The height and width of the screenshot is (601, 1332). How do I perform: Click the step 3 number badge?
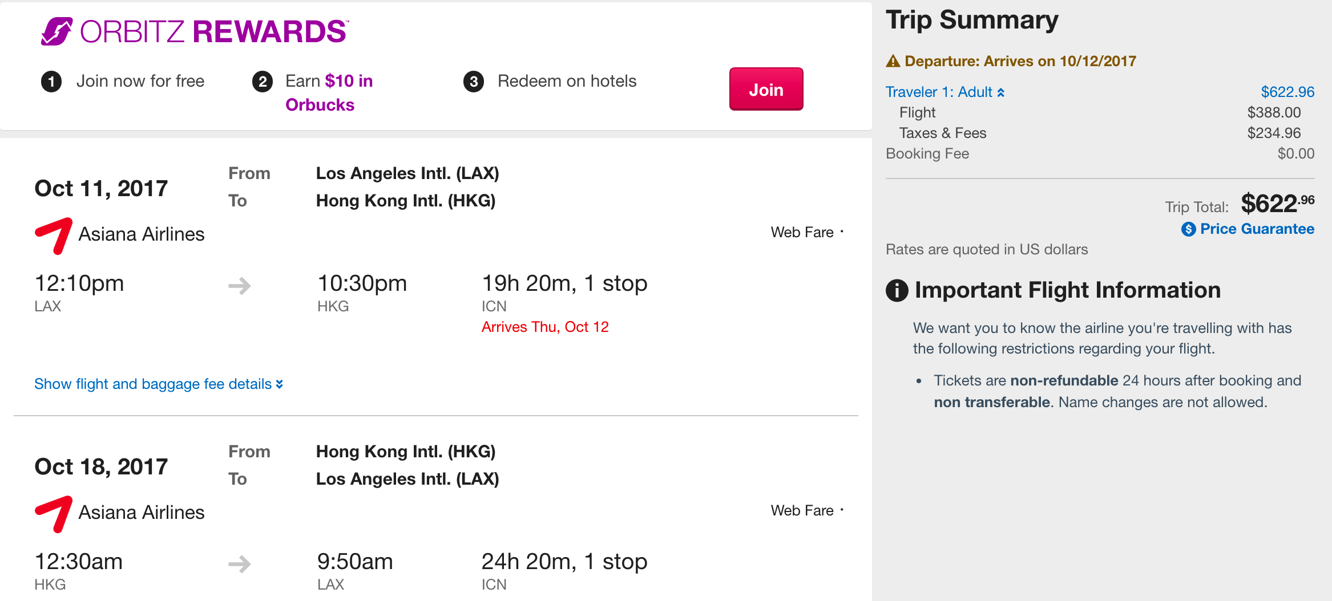474,82
